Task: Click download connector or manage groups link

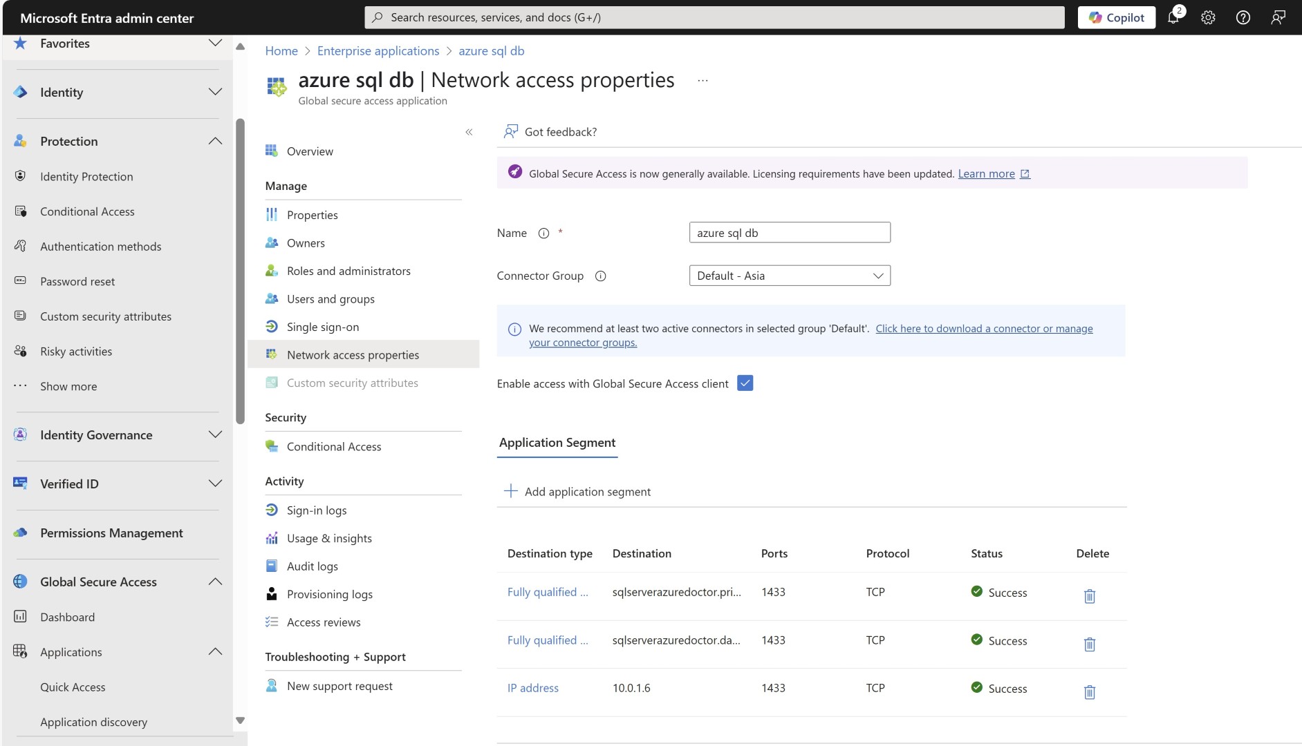Action: (811, 336)
